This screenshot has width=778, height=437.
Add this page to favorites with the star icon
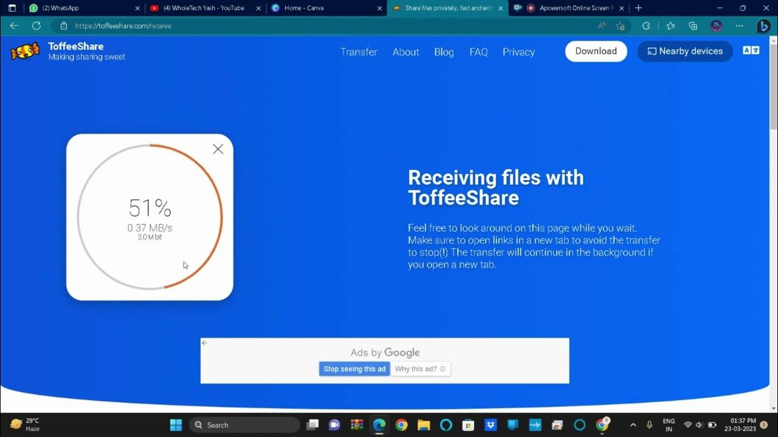tap(620, 26)
